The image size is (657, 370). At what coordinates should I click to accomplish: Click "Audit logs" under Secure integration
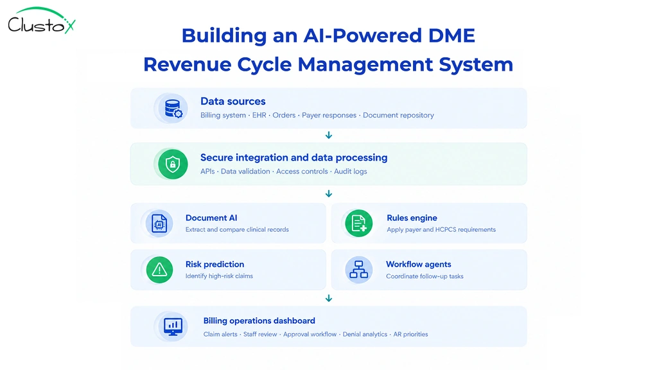click(350, 172)
